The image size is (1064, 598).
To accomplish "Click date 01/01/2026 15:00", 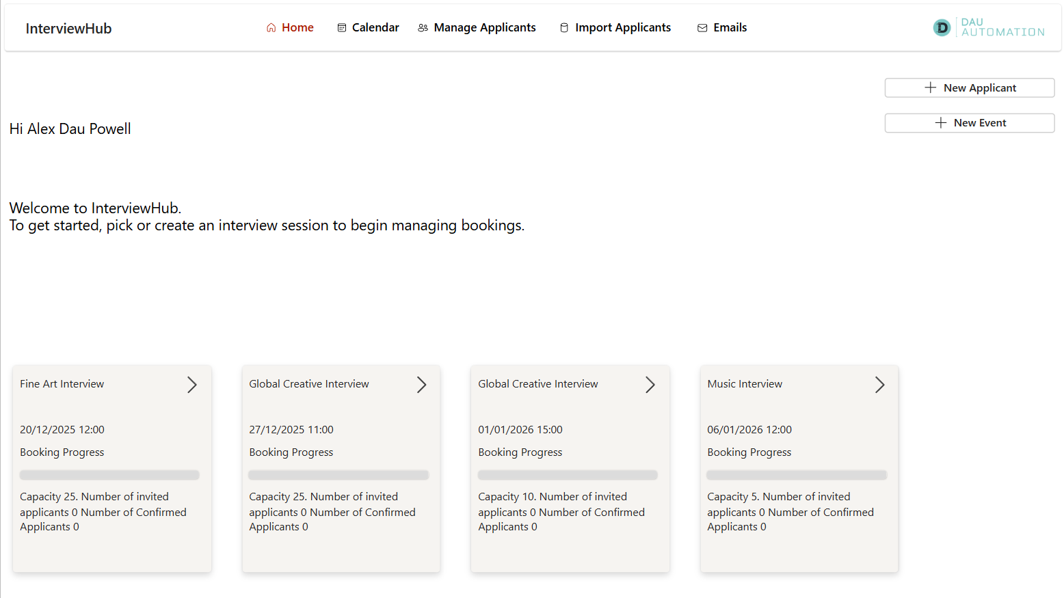I will [520, 430].
